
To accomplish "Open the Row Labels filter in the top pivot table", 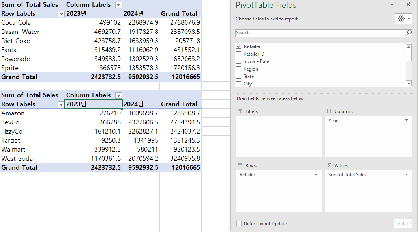I will 61,14.
